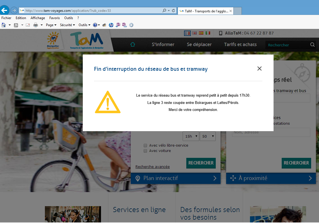Click in the browser address bar
319x223 pixels.
pyautogui.click(x=93, y=11)
